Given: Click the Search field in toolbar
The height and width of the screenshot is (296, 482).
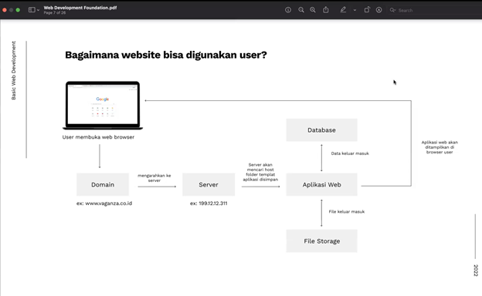Looking at the screenshot, I should pos(434,10).
